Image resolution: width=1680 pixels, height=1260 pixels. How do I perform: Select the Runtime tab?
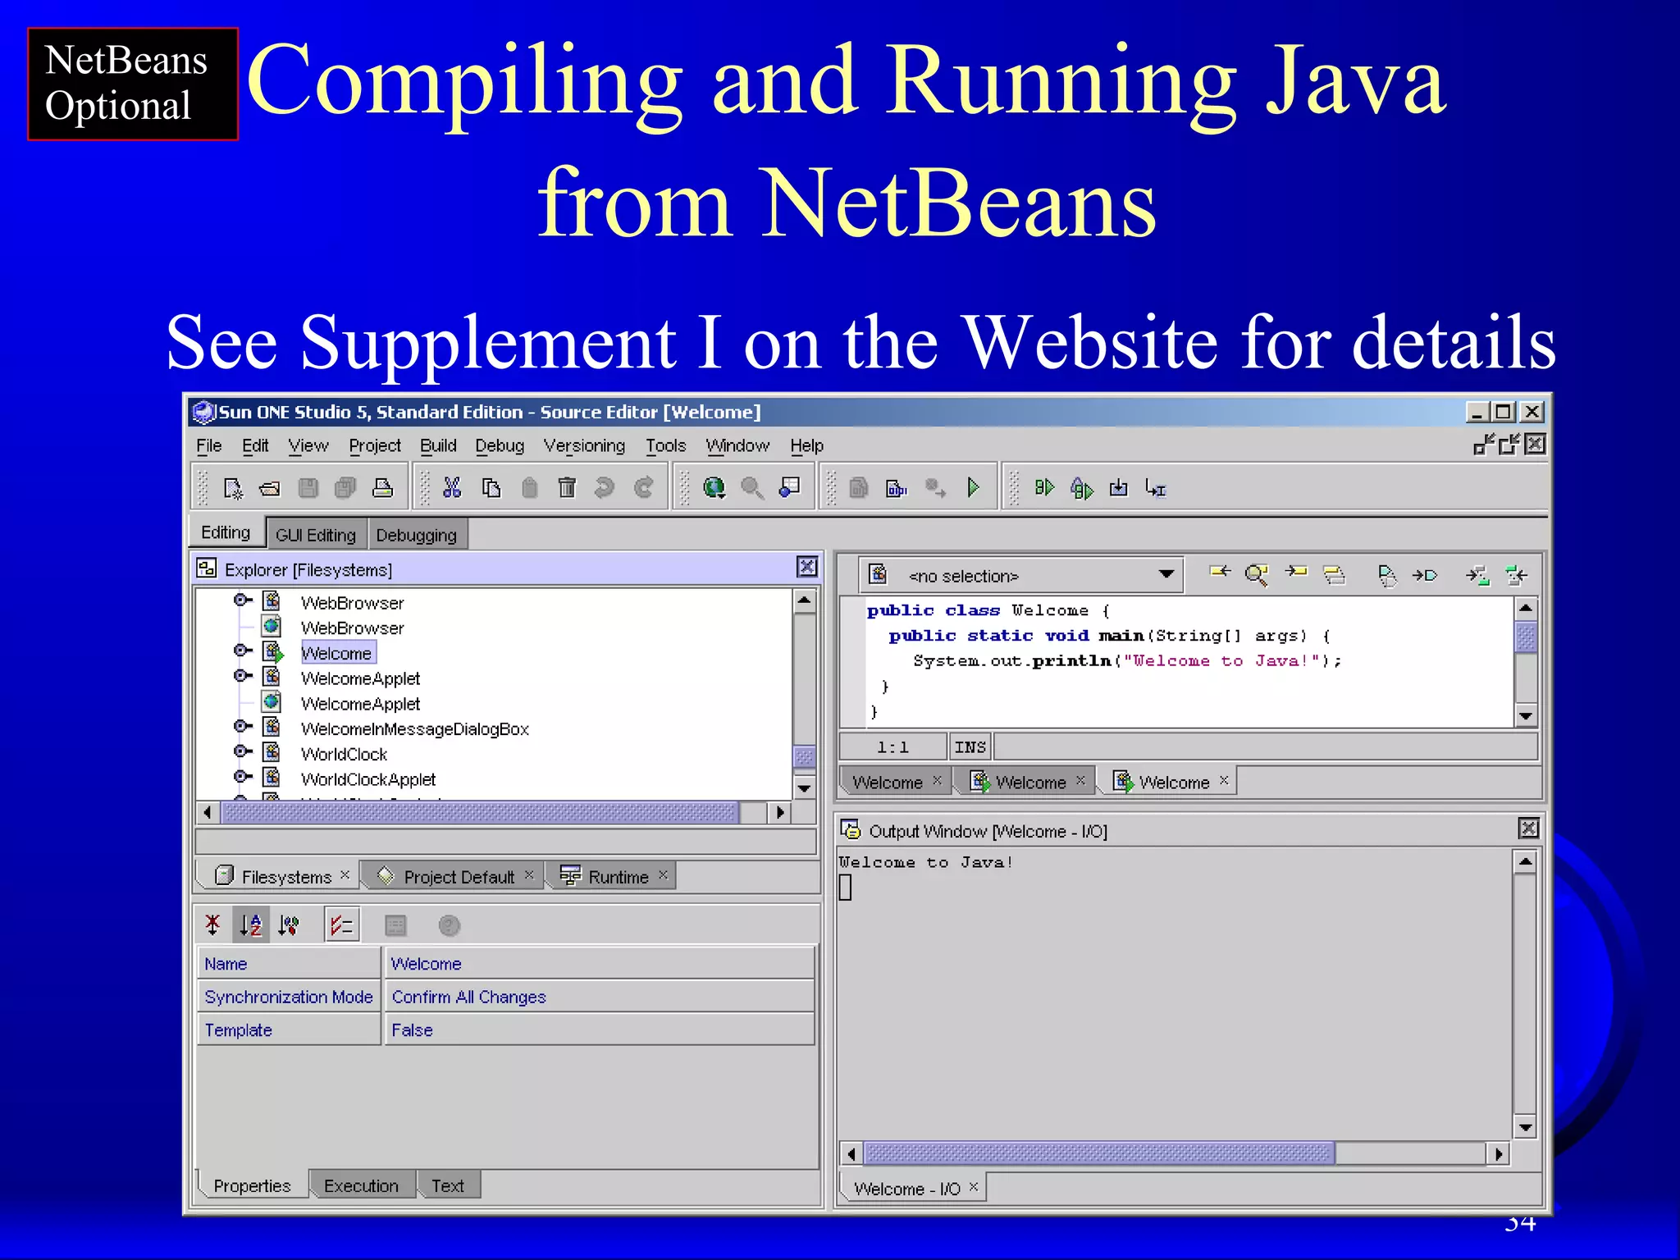pyautogui.click(x=612, y=877)
